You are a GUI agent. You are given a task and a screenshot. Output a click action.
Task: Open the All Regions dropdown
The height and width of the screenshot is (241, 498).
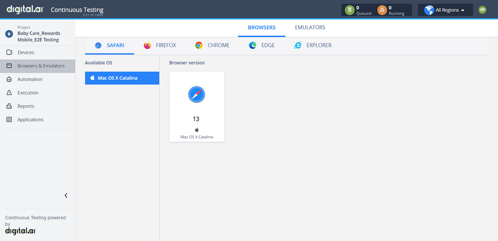445,10
